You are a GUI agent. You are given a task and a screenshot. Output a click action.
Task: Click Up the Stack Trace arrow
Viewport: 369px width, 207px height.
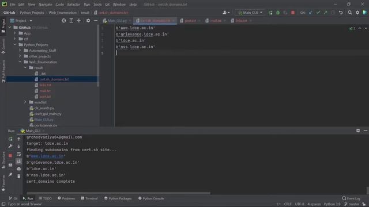point(19,139)
